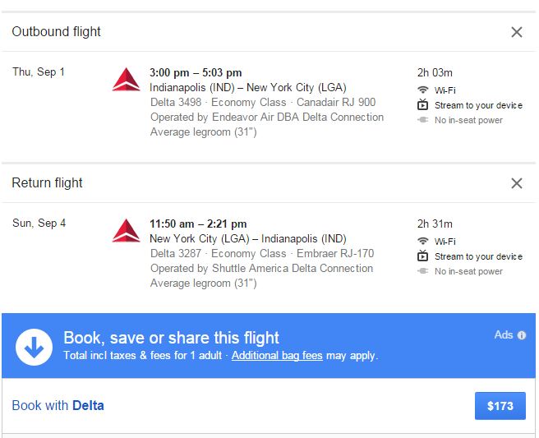Close the Outbound flight panel
The image size is (539, 438).
[516, 32]
